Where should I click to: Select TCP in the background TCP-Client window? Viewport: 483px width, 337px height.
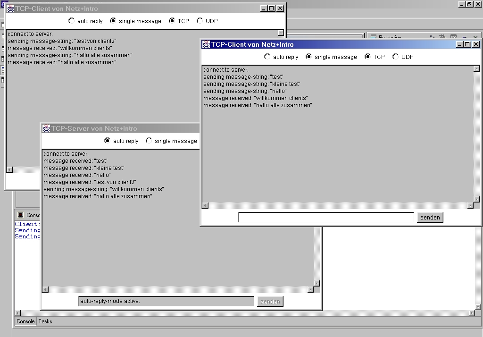pos(172,21)
